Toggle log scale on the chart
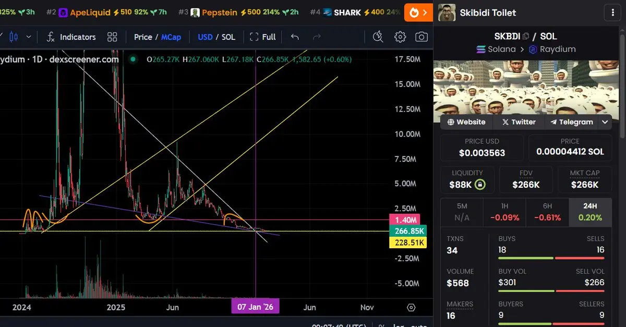 coord(399,325)
